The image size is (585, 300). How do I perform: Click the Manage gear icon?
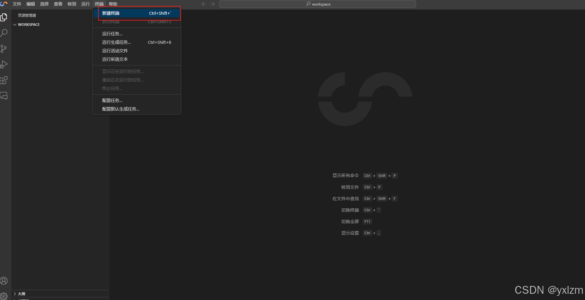tap(4, 296)
